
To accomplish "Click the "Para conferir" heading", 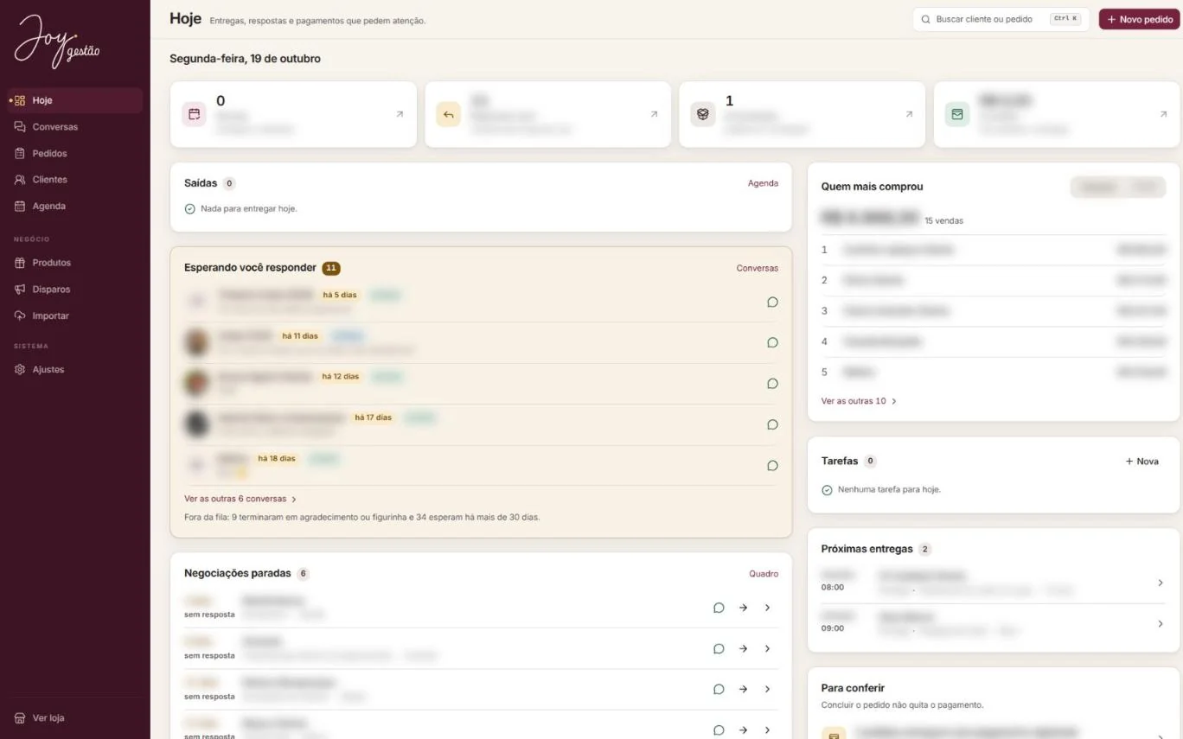I will pyautogui.click(x=853, y=688).
